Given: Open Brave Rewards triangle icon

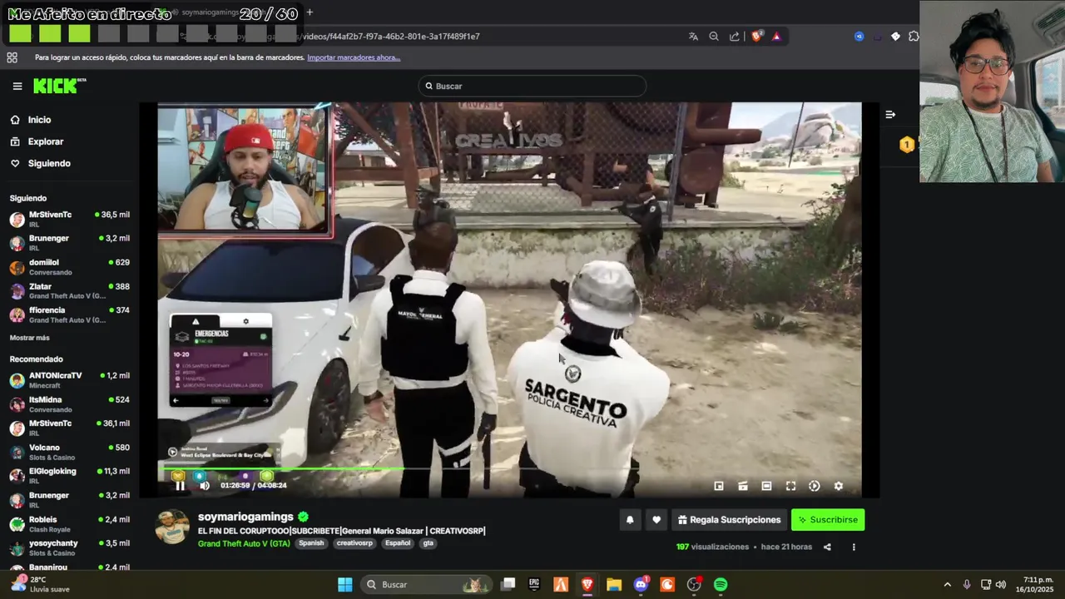Looking at the screenshot, I should [x=776, y=37].
